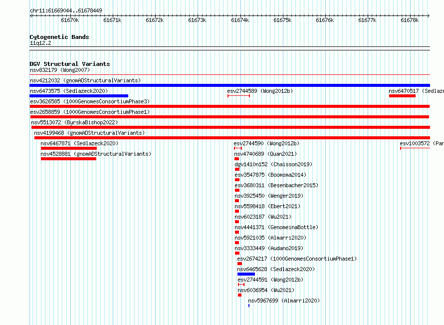Select the red block under dgv1410n152

click(x=237, y=169)
